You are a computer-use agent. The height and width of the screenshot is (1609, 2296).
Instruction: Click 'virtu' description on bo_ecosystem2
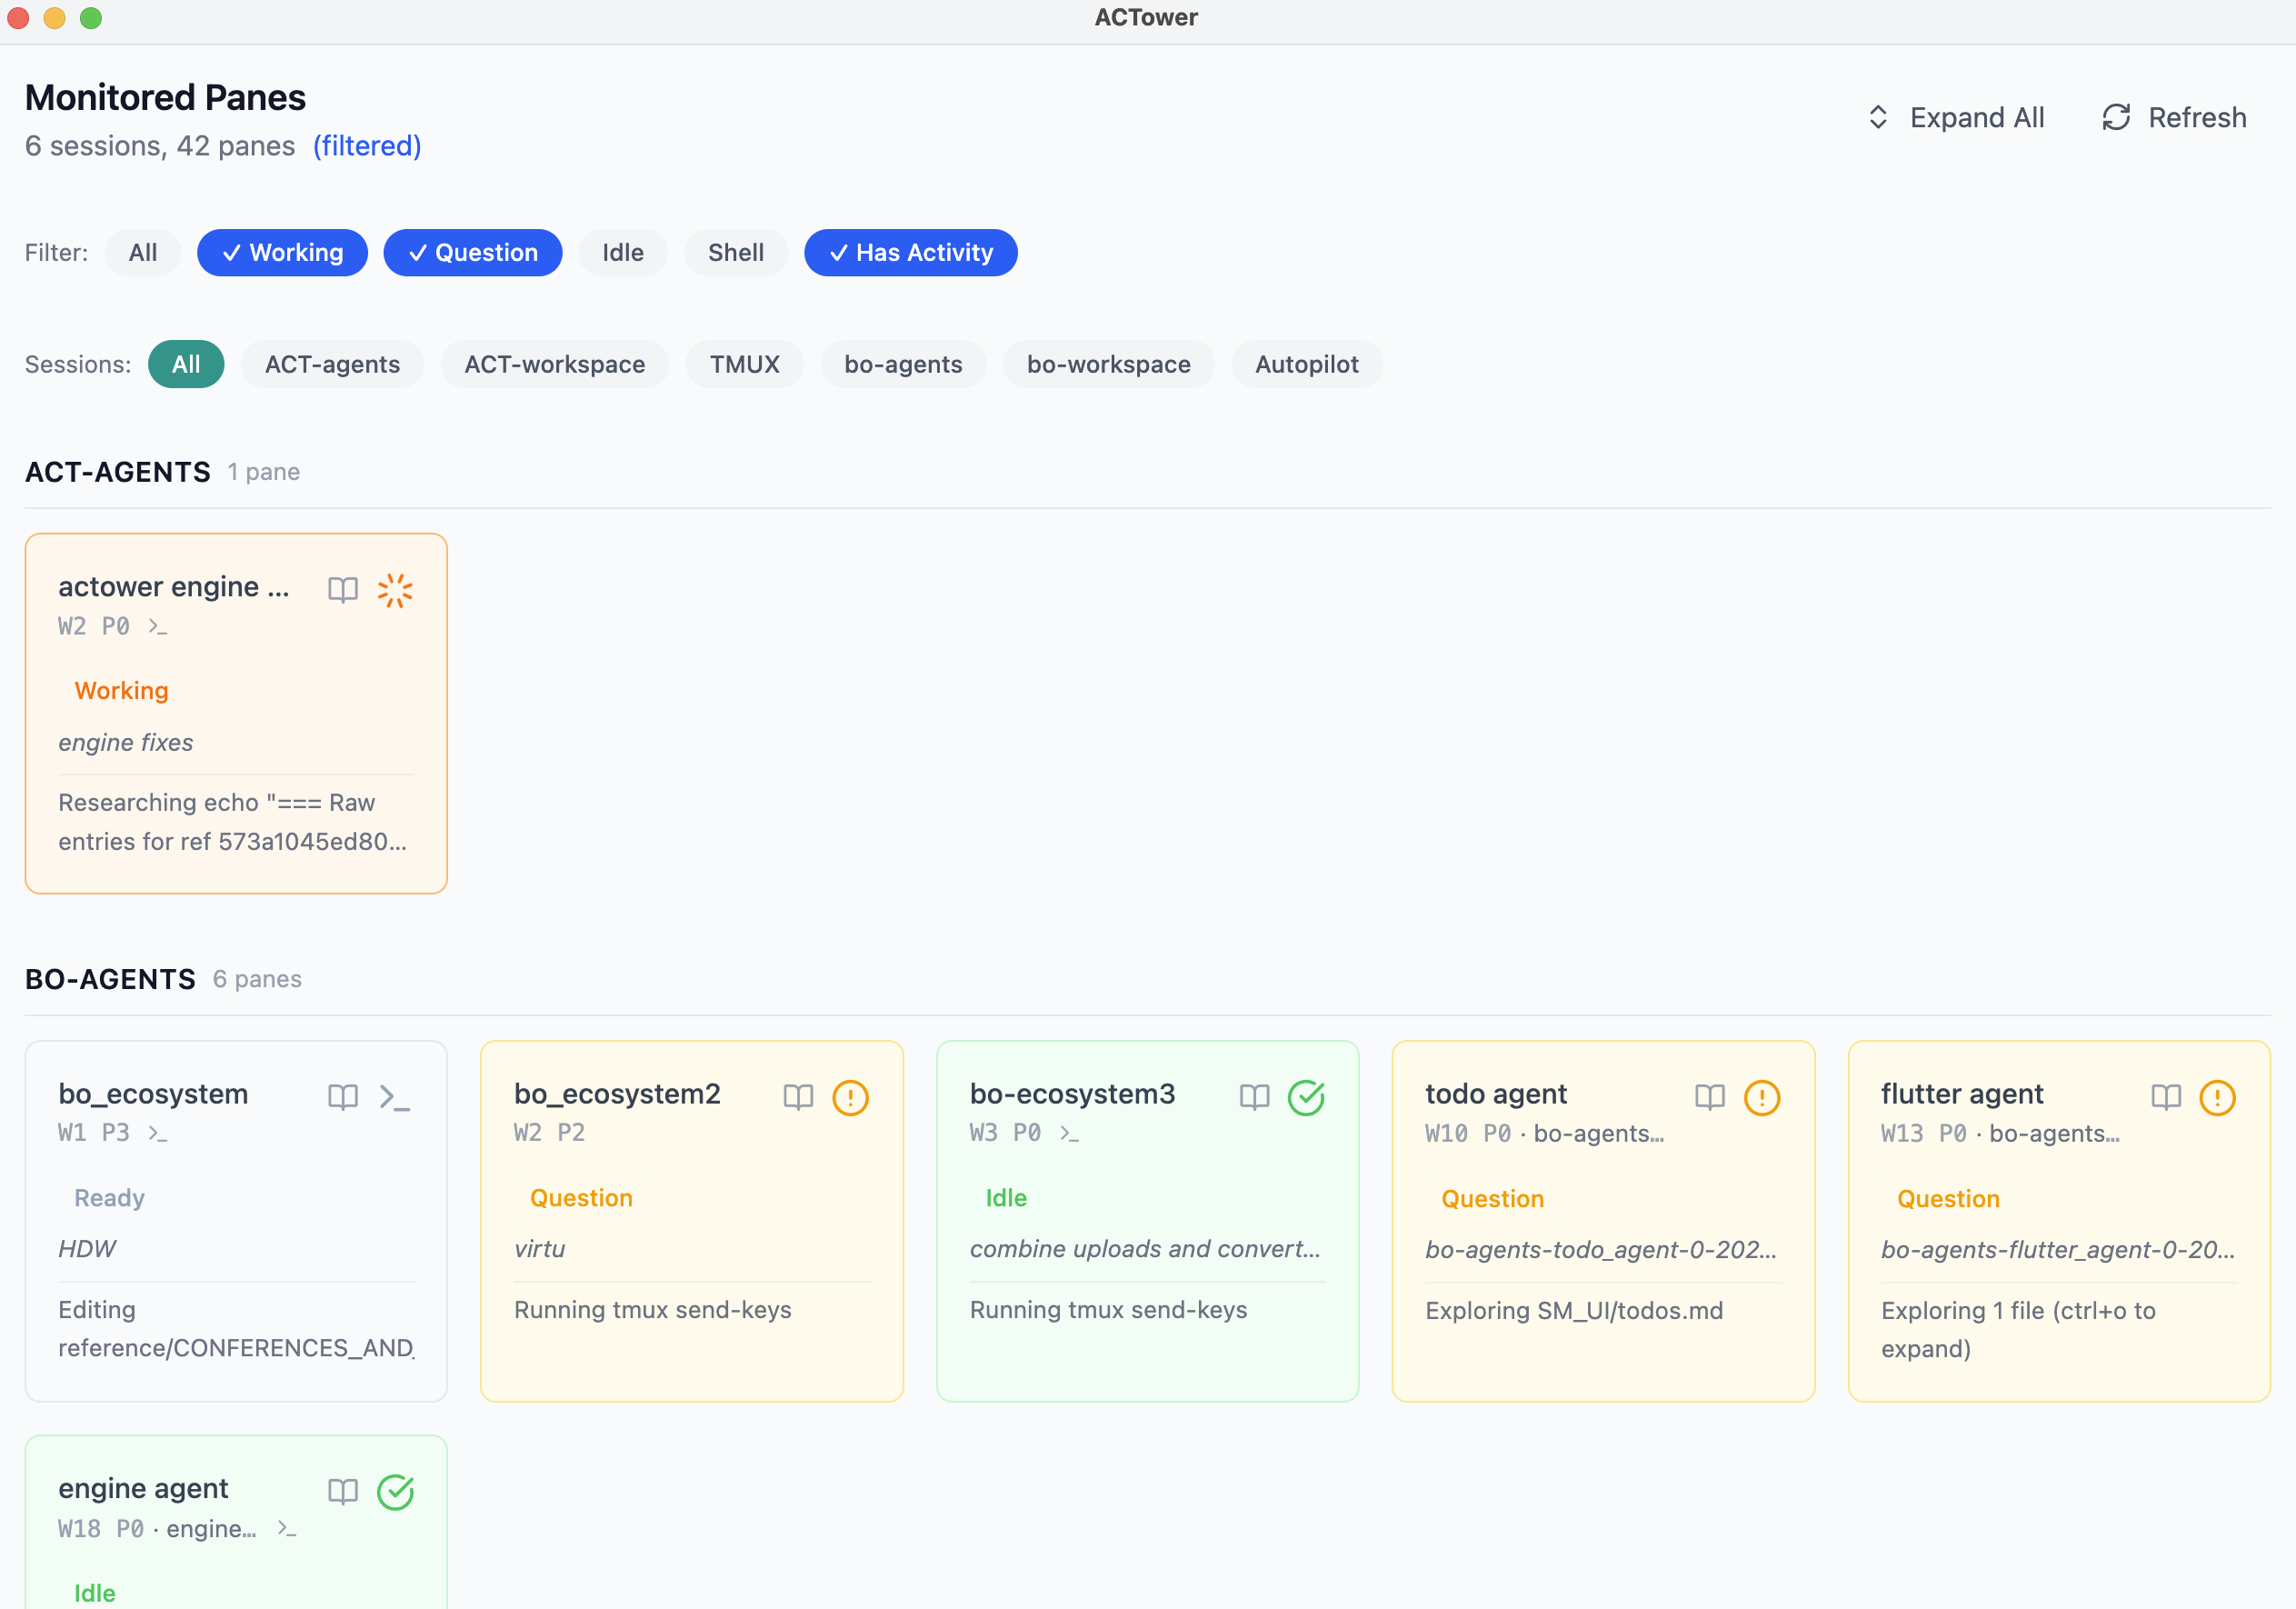click(540, 1249)
